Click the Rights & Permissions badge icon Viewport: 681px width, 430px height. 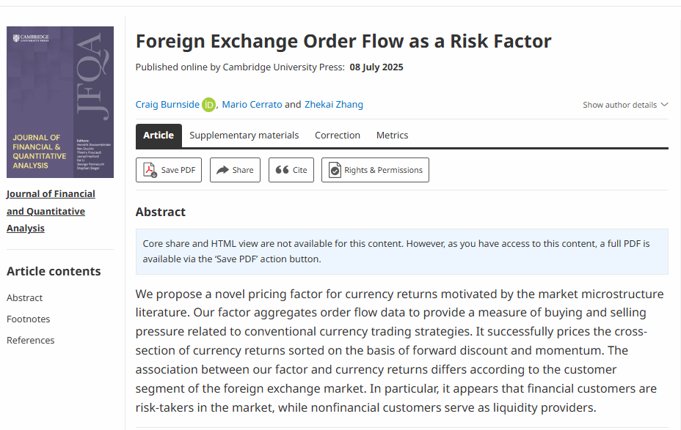coord(335,170)
